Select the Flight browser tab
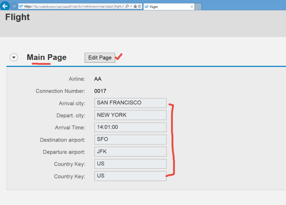Image resolution: width=286 pixels, height=205 pixels. point(169,7)
